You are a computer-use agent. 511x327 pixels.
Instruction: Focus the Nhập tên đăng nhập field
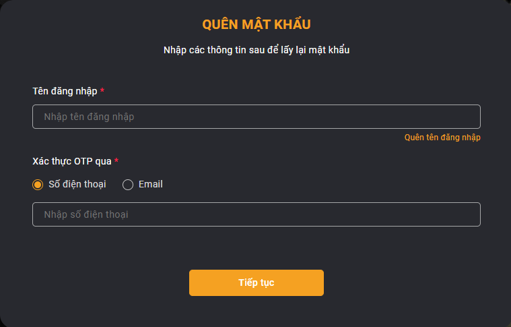click(x=257, y=117)
